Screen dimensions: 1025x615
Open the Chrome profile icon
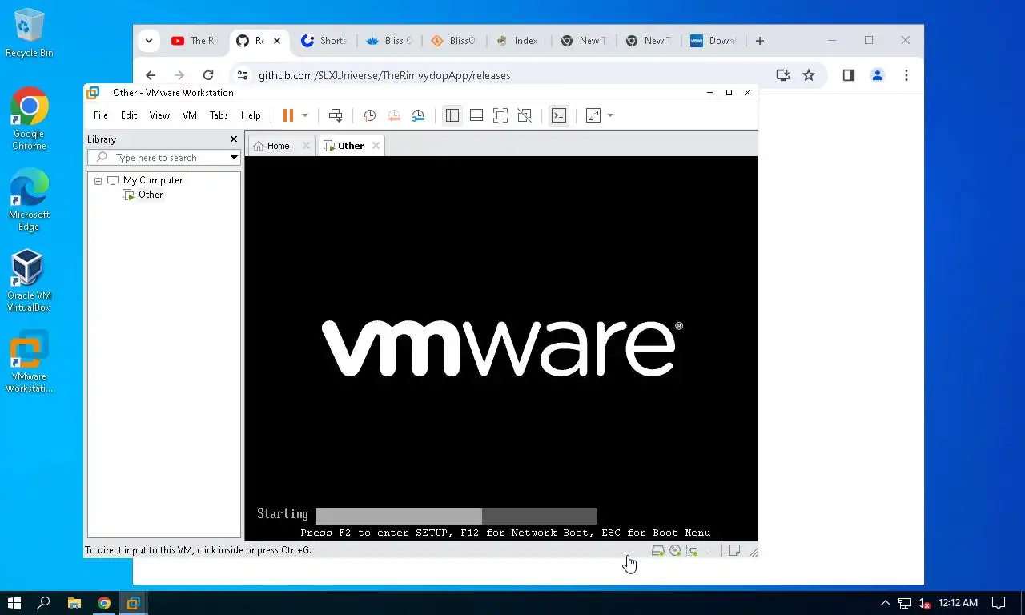point(878,75)
